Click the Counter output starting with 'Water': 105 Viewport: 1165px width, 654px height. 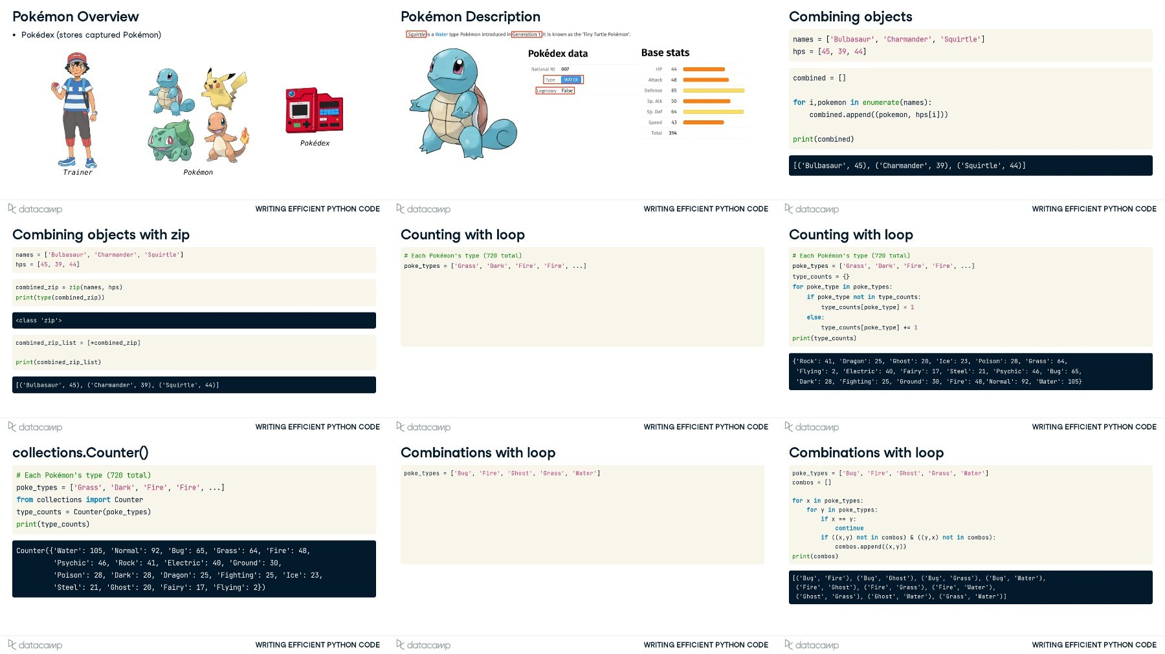(x=194, y=569)
